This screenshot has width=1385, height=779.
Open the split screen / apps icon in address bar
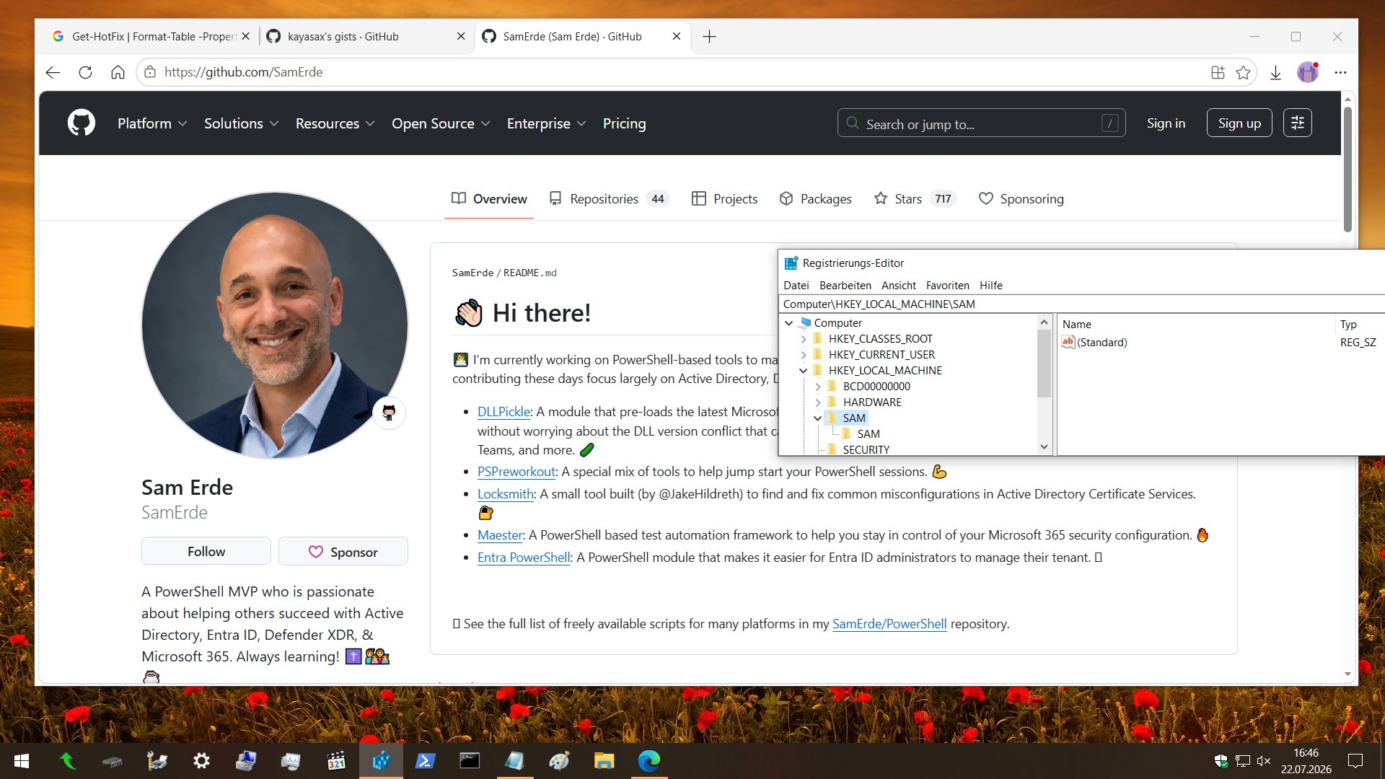coord(1218,72)
